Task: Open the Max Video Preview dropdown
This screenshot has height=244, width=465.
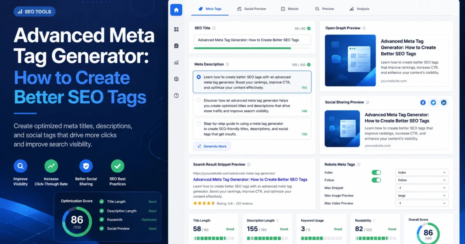Action: coord(422,203)
